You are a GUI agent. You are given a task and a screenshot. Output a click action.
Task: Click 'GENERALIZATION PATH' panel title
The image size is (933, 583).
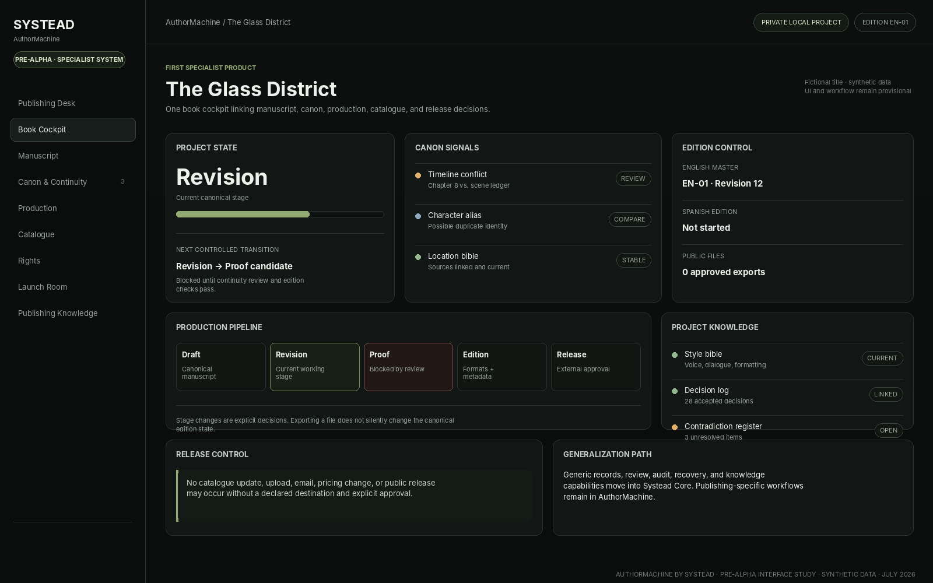(608, 454)
